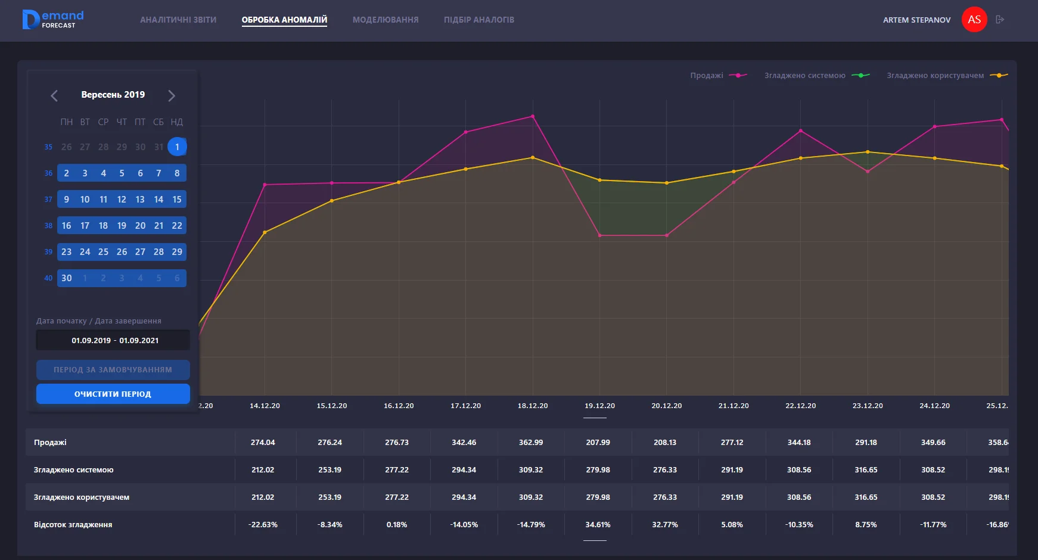Click the Вересень 2019 month header

[113, 95]
